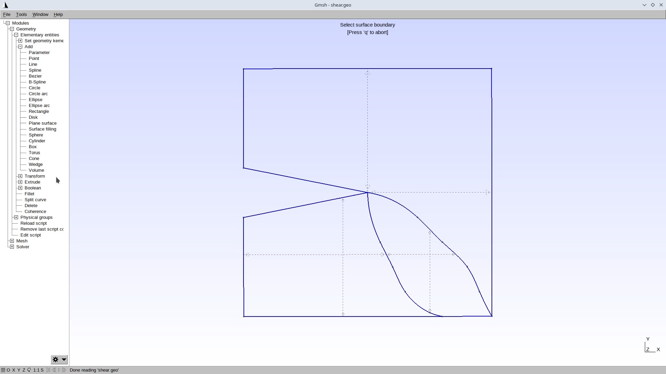Click the rotate view icon in status bar
Viewport: 666px width, 374px height.
click(29, 370)
